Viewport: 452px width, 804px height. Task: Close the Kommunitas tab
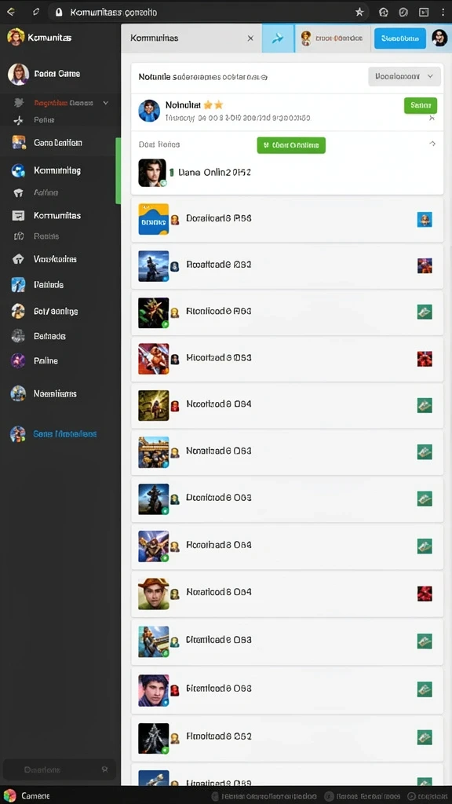[250, 38]
